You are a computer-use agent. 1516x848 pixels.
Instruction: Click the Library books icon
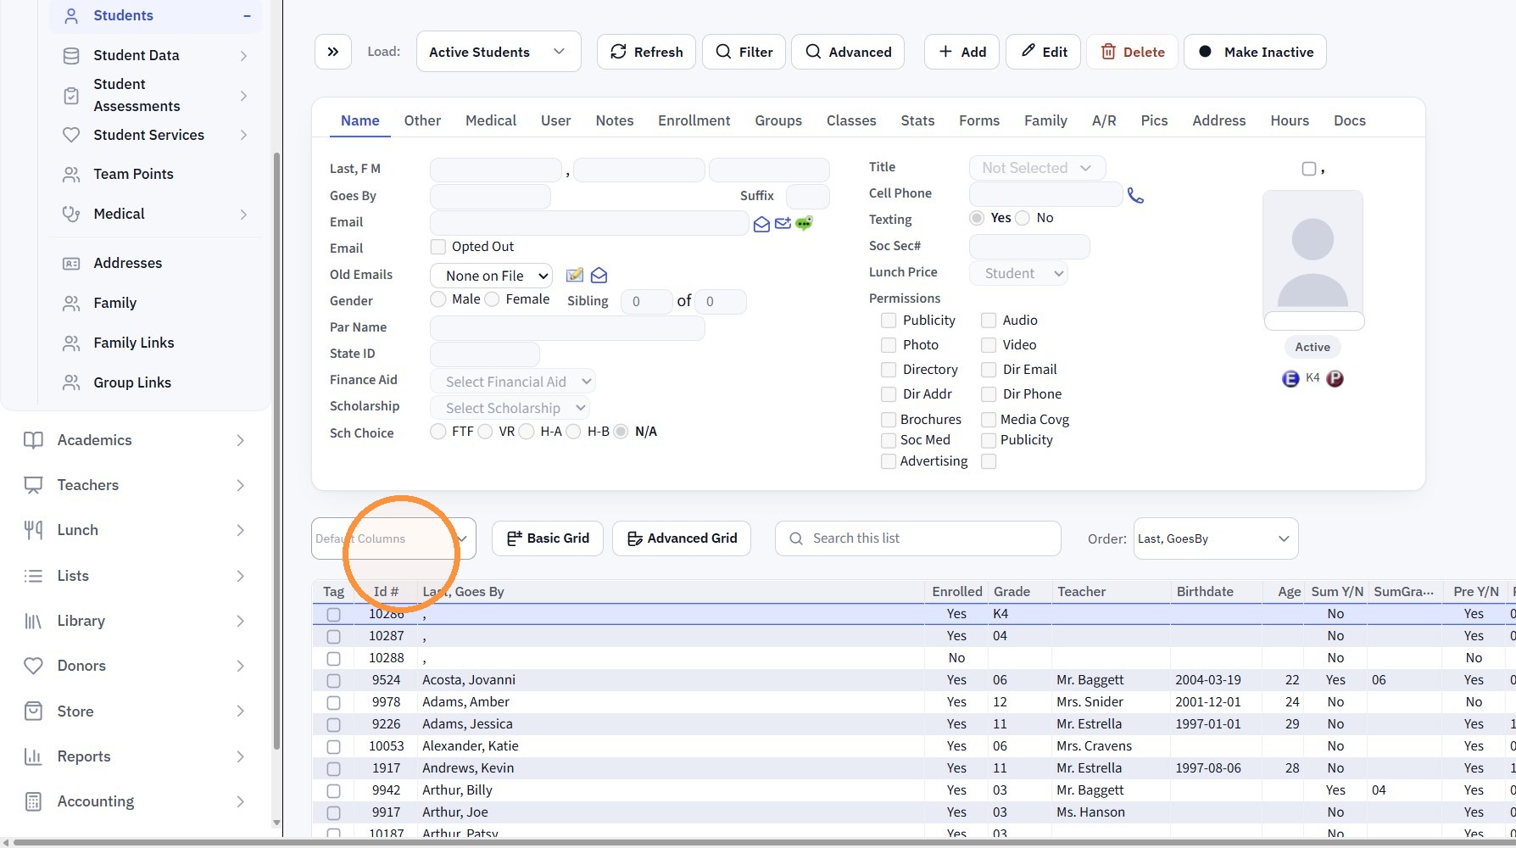pyautogui.click(x=33, y=622)
